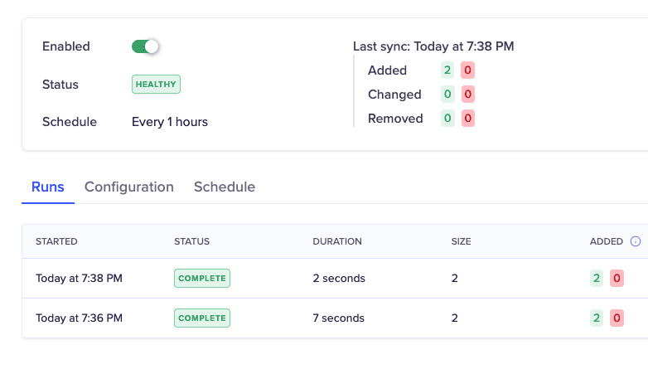Click red Removed count in Last sync
The width and height of the screenshot is (648, 374).
(x=468, y=119)
